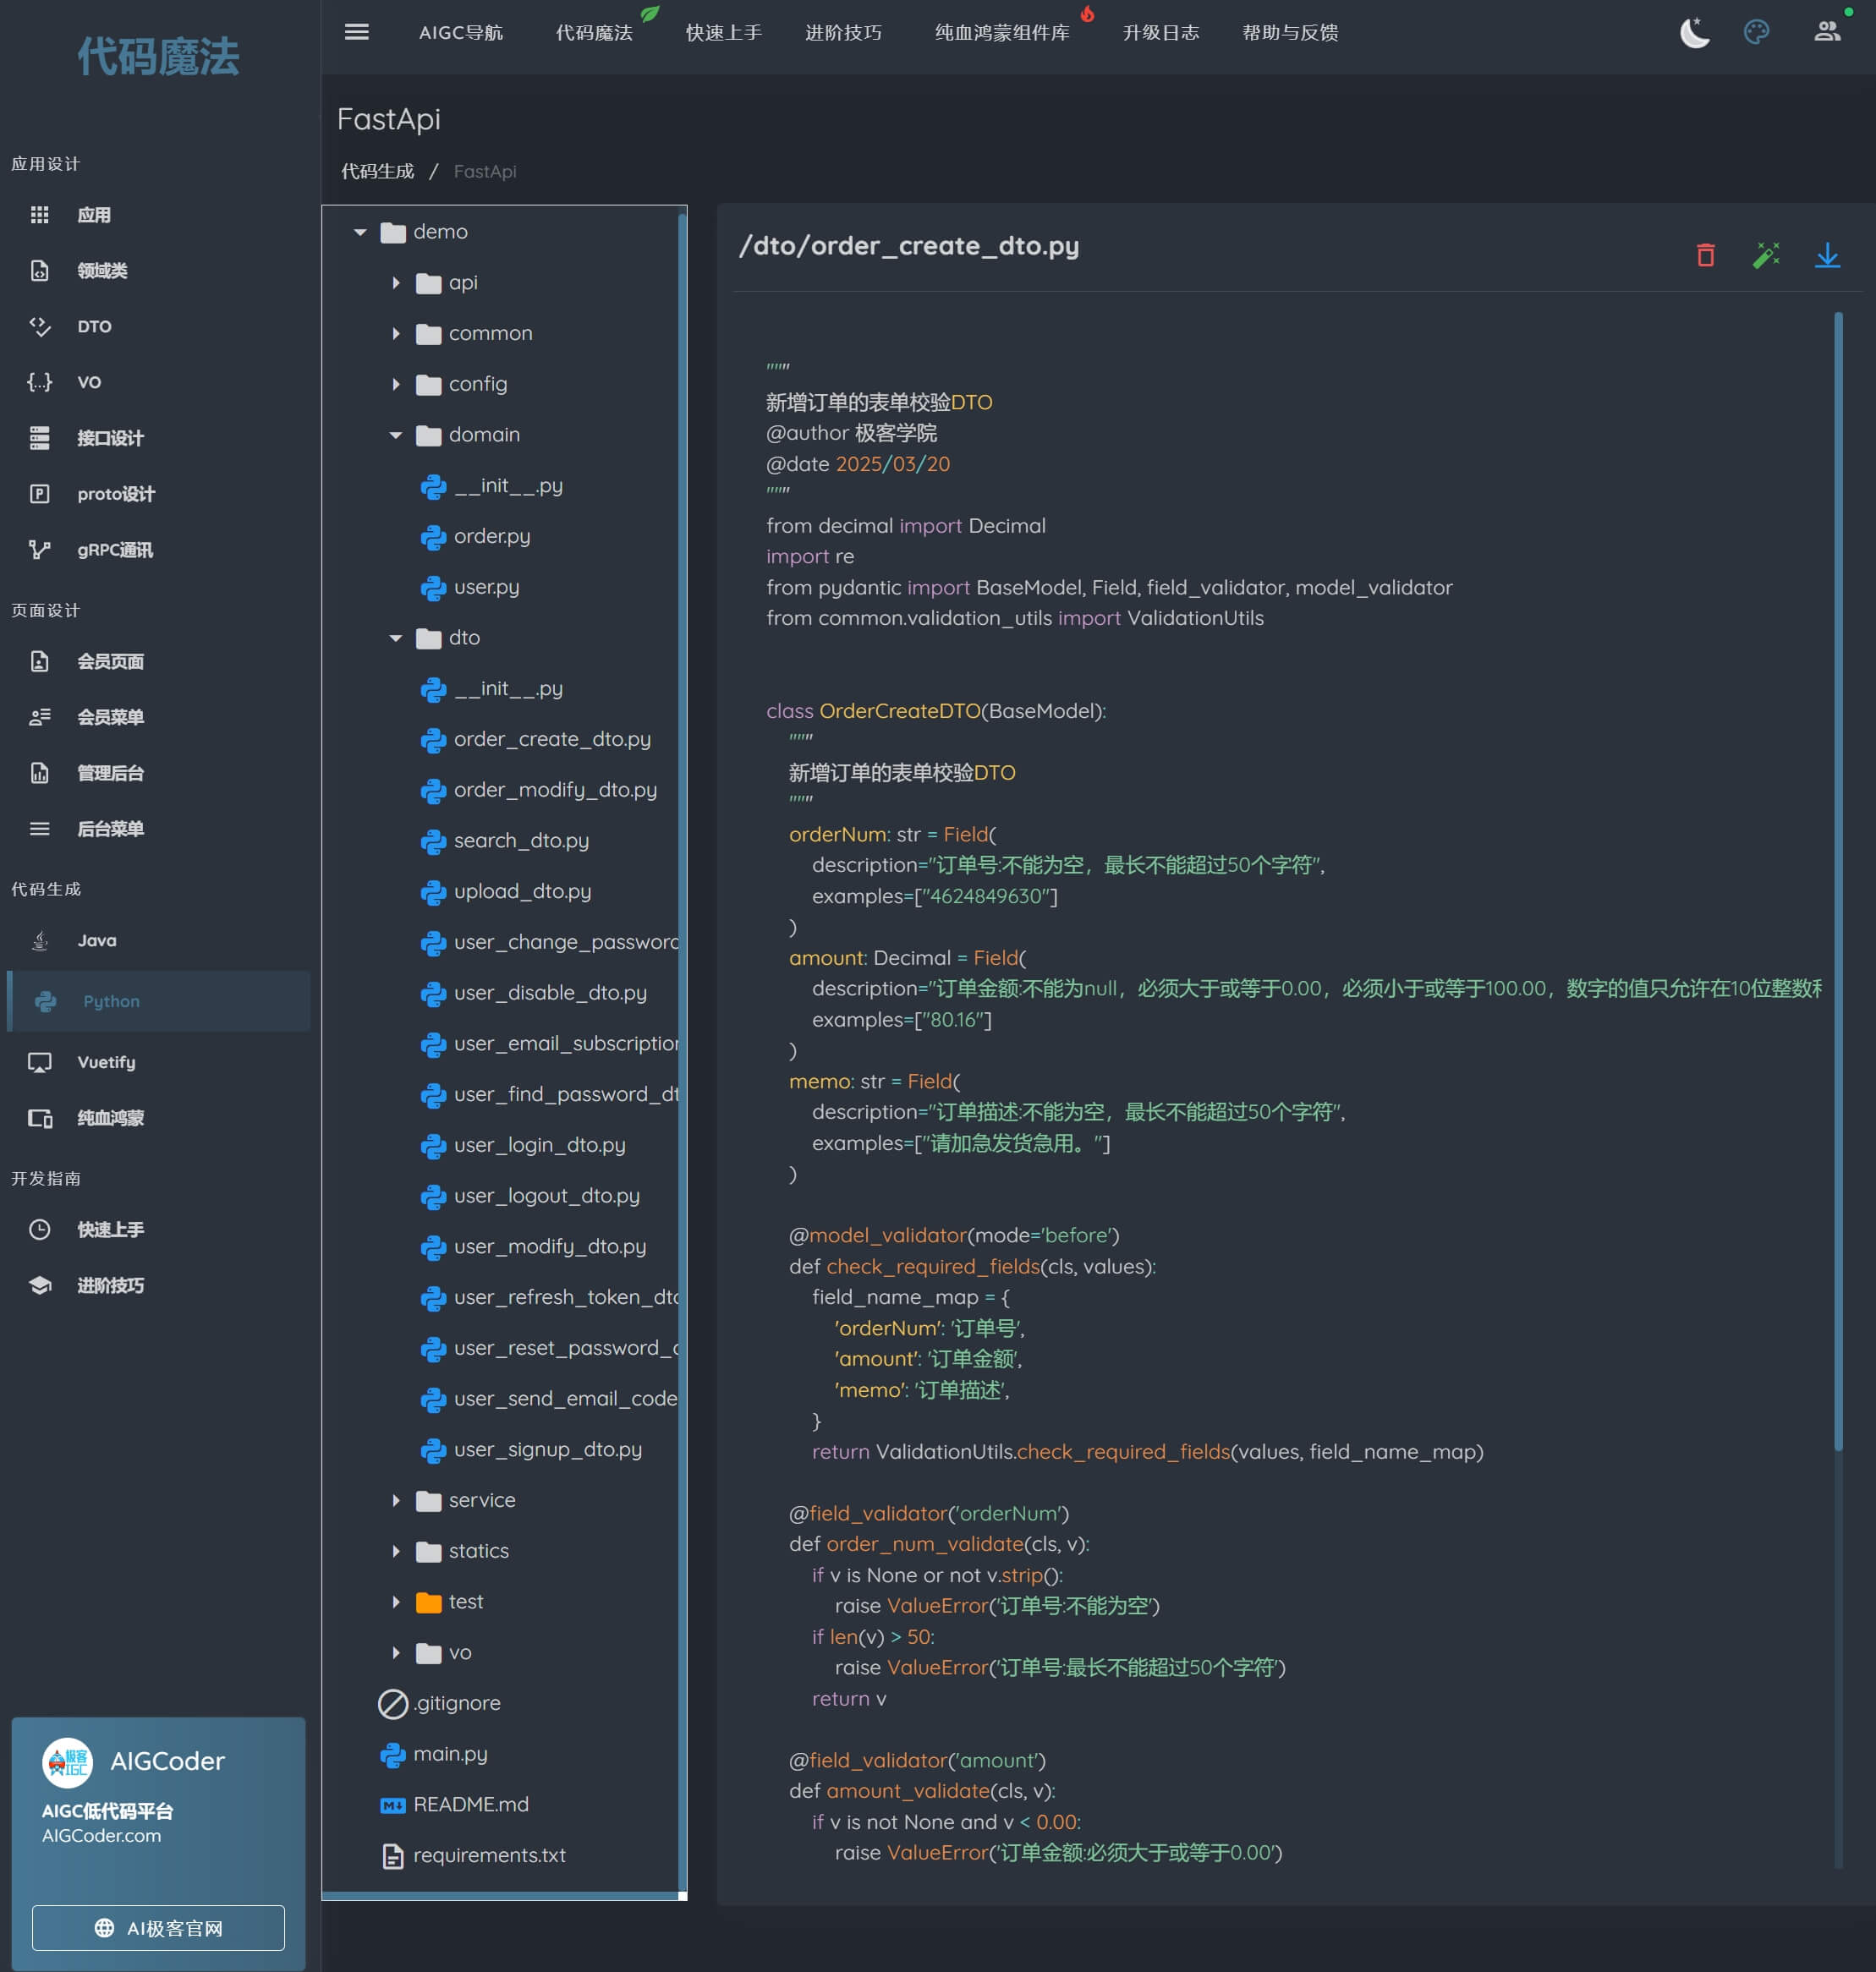1876x1972 pixels.
Task: Open the theme palette icon
Action: pos(1756,32)
